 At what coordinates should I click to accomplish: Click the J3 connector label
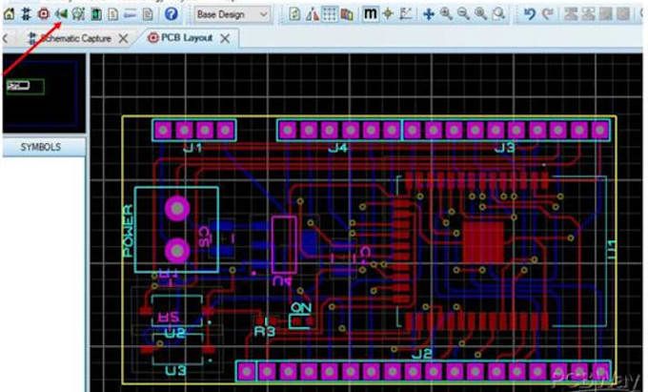pyautogui.click(x=505, y=147)
